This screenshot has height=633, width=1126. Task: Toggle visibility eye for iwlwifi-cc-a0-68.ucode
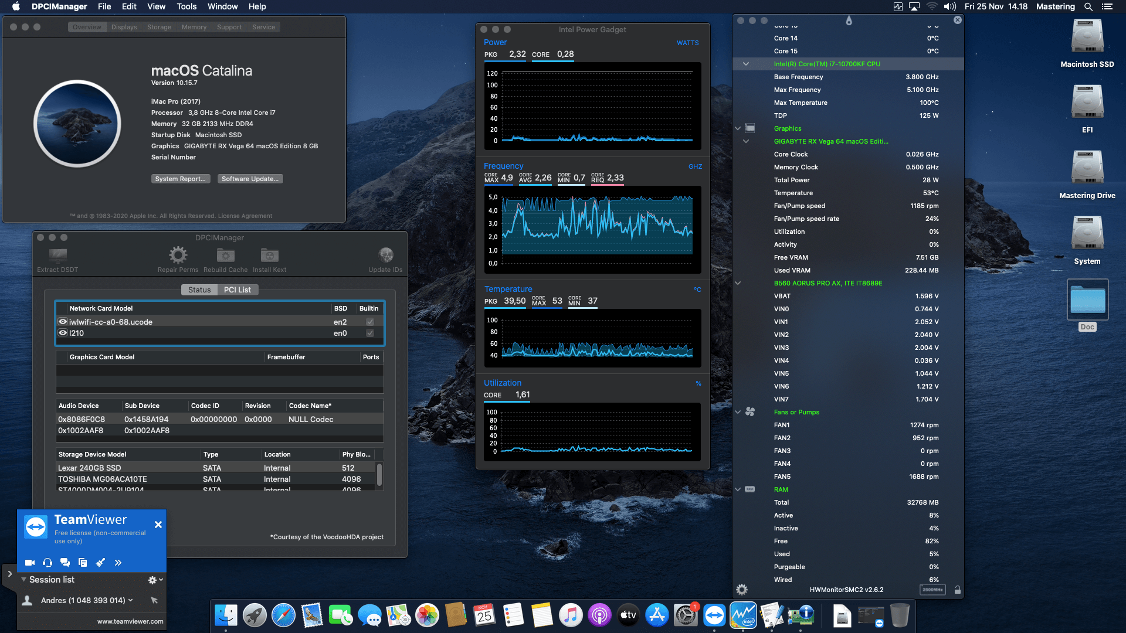(63, 322)
